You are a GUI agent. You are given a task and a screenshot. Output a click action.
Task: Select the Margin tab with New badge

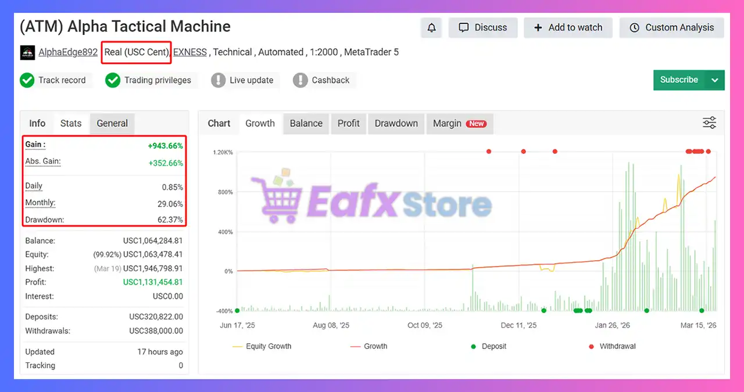point(448,123)
